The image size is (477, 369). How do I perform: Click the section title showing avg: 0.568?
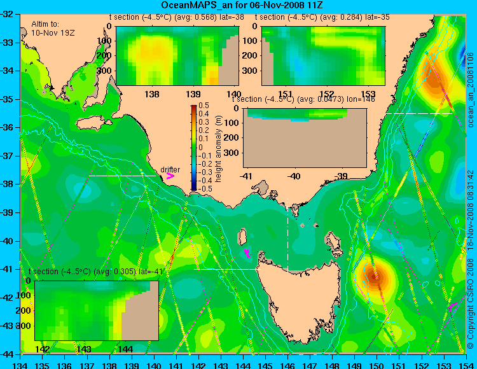point(177,17)
